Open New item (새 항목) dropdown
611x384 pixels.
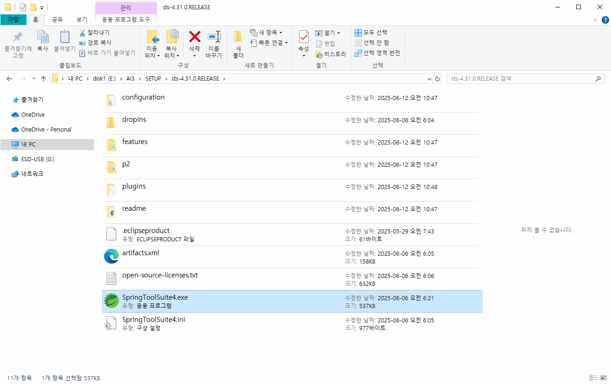point(266,32)
